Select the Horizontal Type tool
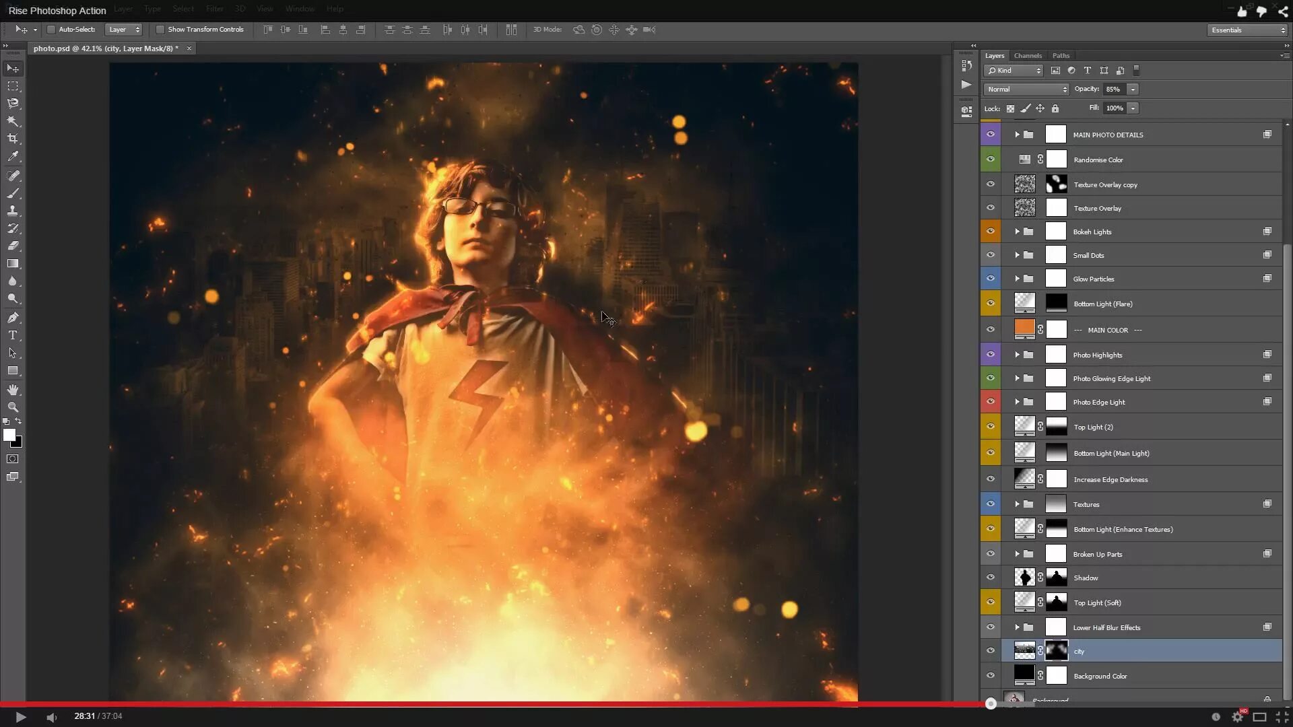This screenshot has height=727, width=1293. click(13, 335)
